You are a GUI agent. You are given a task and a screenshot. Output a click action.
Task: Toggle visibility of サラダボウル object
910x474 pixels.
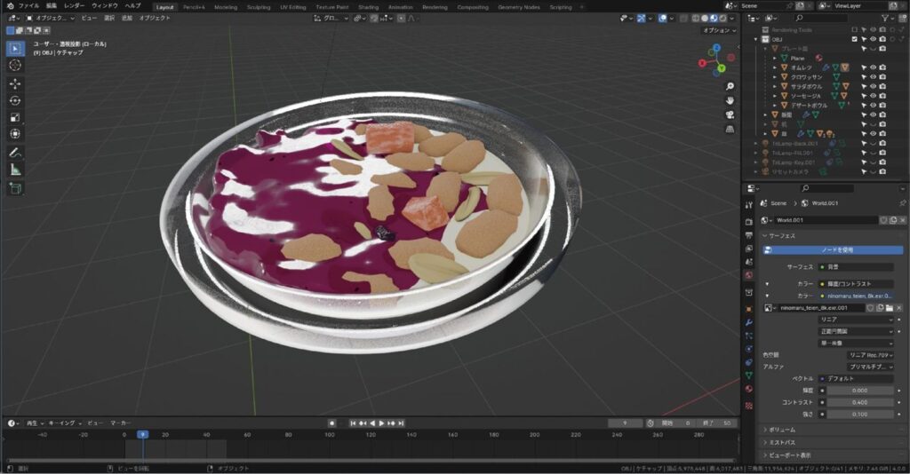point(873,86)
